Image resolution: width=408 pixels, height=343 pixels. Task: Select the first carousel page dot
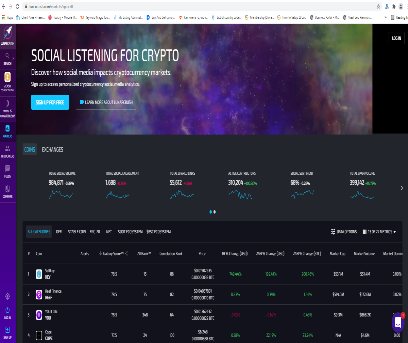210,212
